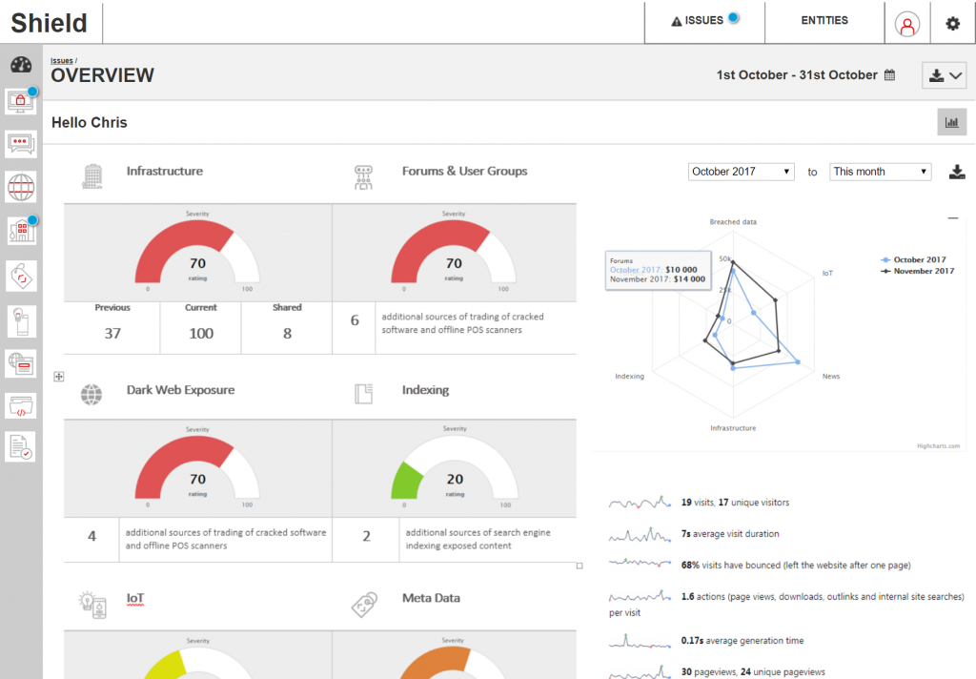Download the radar chart data
Viewport: 976px width, 679px height.
pyautogui.click(x=957, y=172)
